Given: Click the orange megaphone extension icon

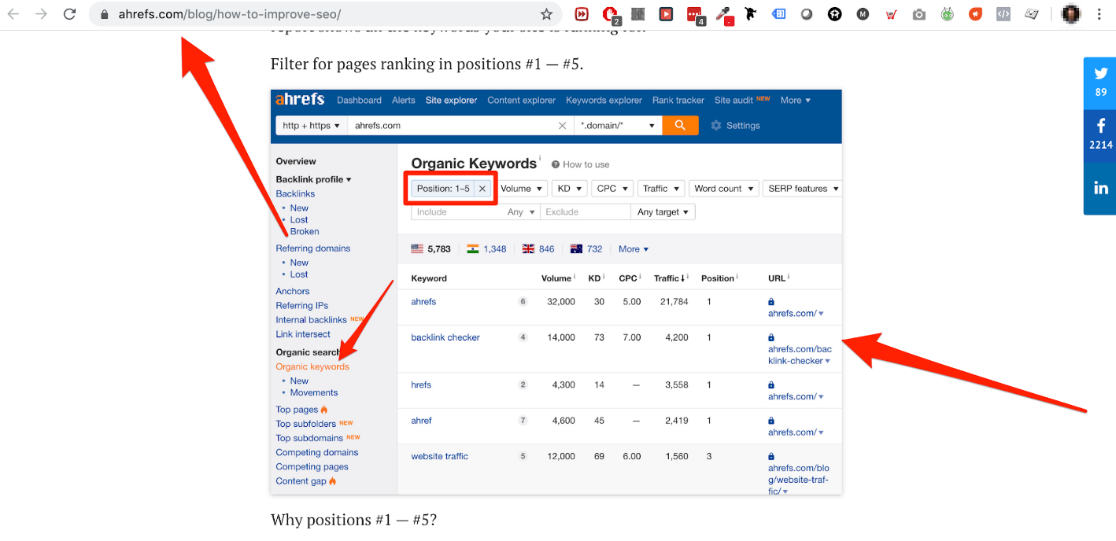Looking at the screenshot, I should (x=975, y=13).
